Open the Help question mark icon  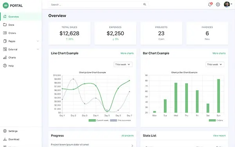(5, 66)
